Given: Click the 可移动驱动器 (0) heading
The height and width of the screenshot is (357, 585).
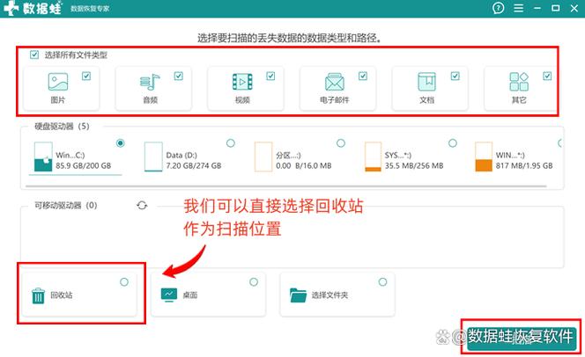Looking at the screenshot, I should pyautogui.click(x=66, y=205).
